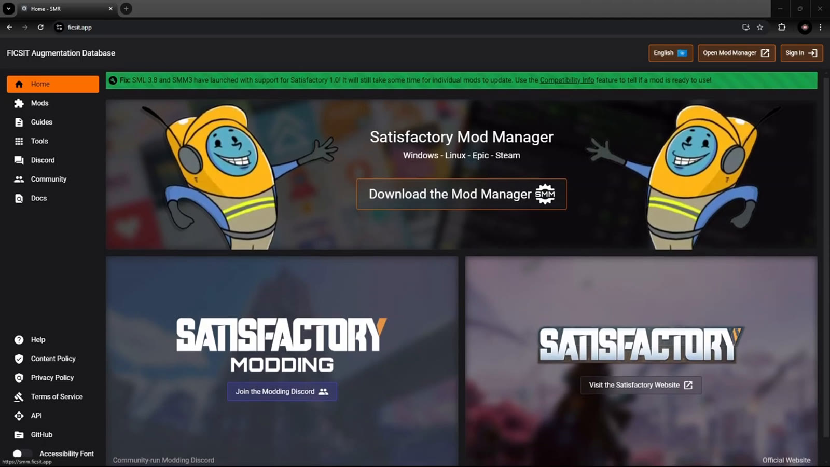
Task: Click the Help question mark icon
Action: tap(19, 340)
